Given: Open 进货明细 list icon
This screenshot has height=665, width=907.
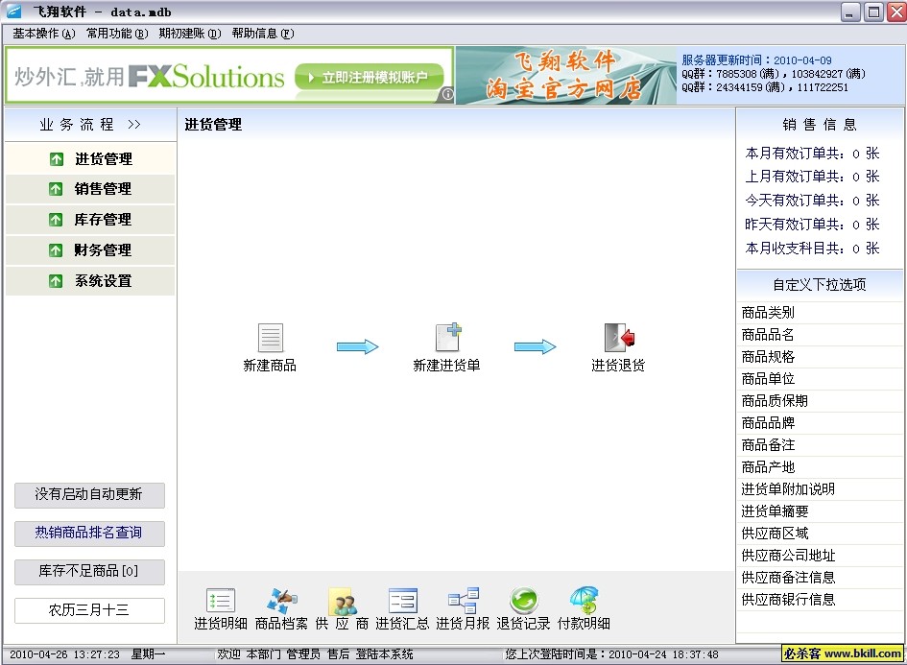Looking at the screenshot, I should tap(221, 601).
